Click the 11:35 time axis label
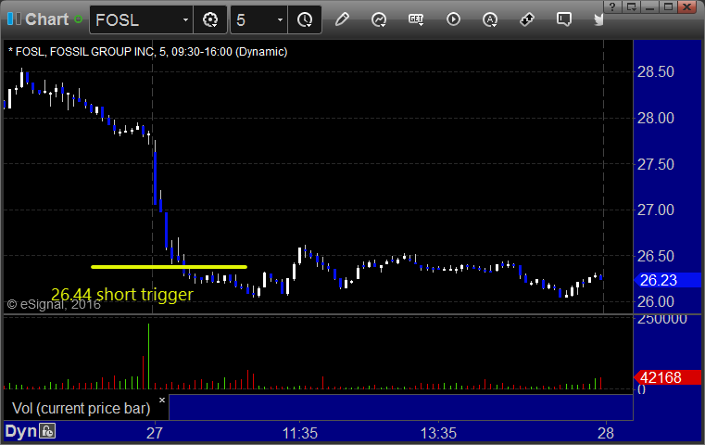 click(x=300, y=433)
